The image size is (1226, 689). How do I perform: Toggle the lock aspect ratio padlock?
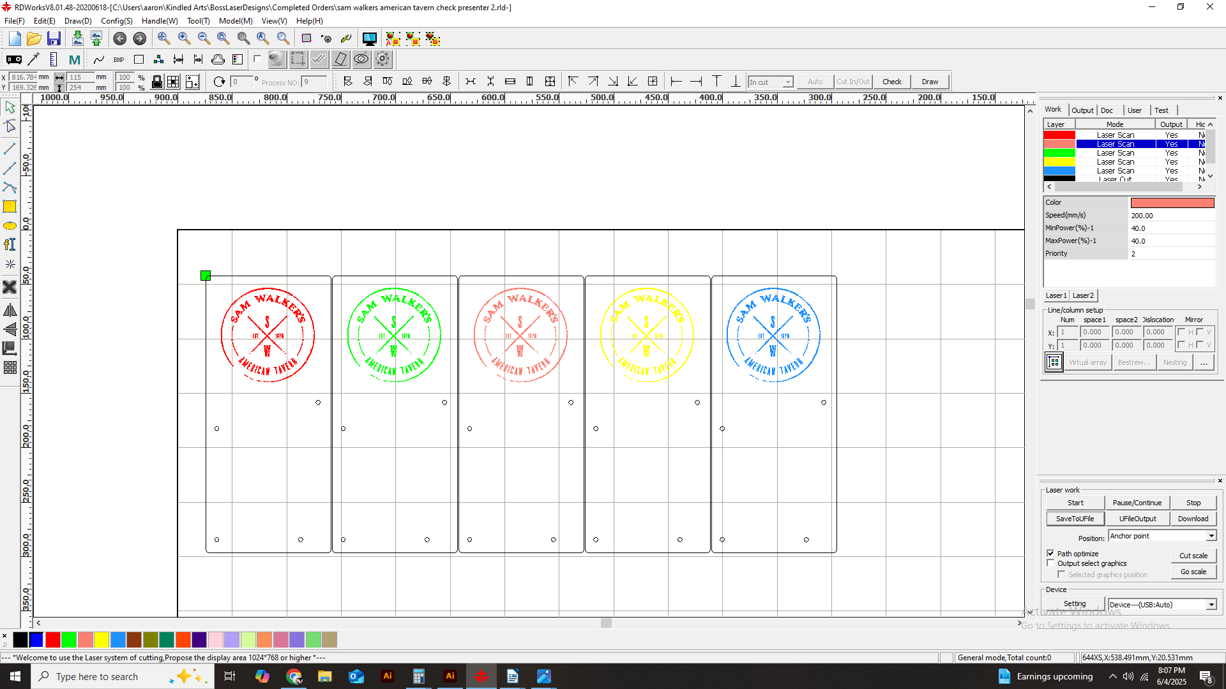156,82
